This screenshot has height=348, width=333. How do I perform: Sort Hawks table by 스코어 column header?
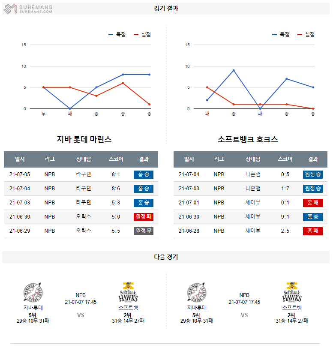pos(285,159)
